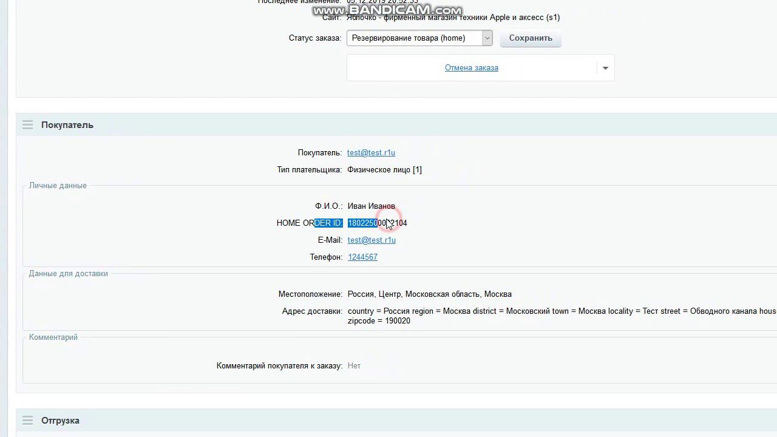Image resolution: width=777 pixels, height=437 pixels.
Task: Select the HOME ORDER ID value
Action: click(x=377, y=223)
